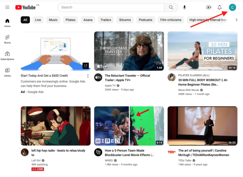Open the hamburger guide menu
The width and height of the screenshot is (243, 177).
point(7,7)
